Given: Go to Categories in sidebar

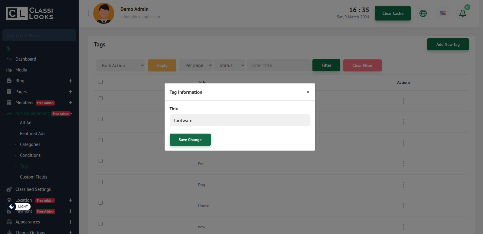Looking at the screenshot, I should pyautogui.click(x=30, y=144).
